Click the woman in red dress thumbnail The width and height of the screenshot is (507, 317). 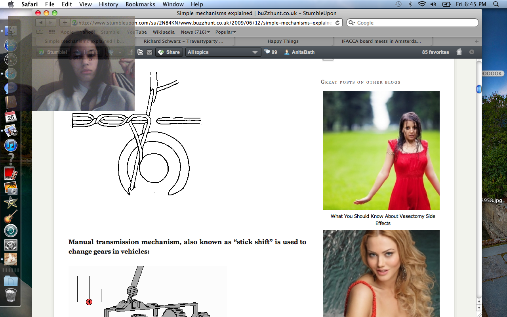coord(381,151)
